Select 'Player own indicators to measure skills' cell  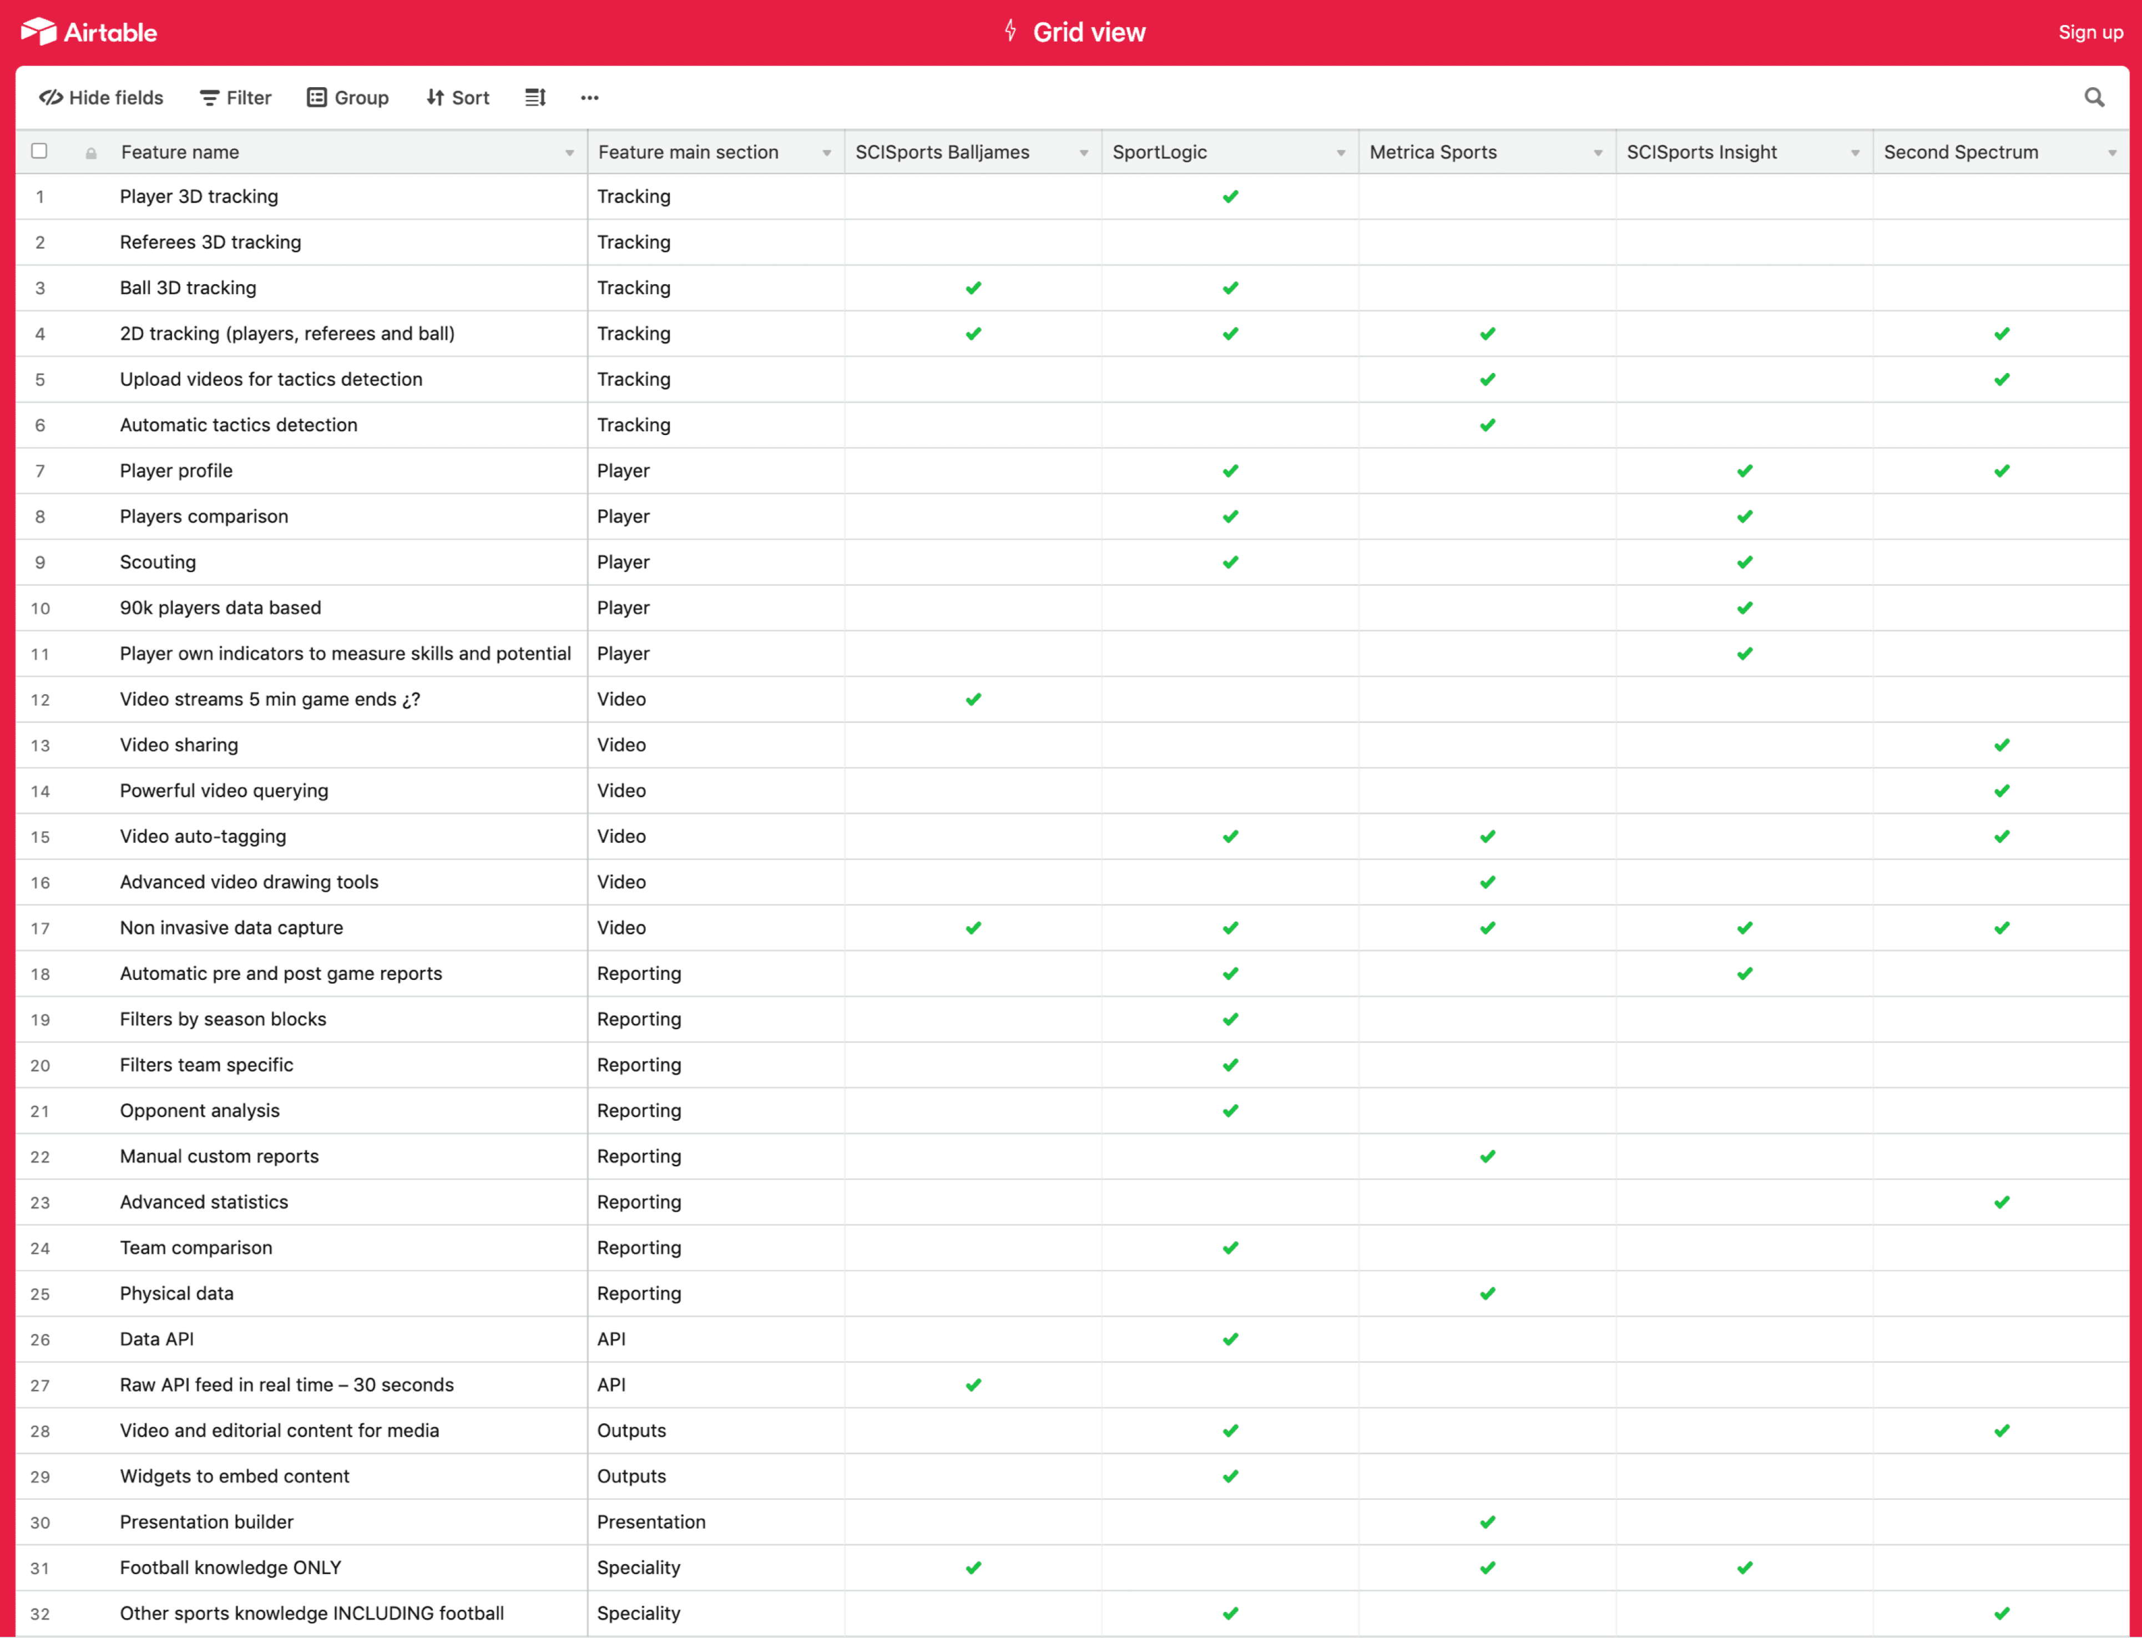pos(350,654)
